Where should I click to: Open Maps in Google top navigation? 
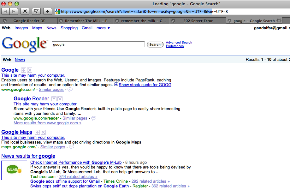click(37, 28)
